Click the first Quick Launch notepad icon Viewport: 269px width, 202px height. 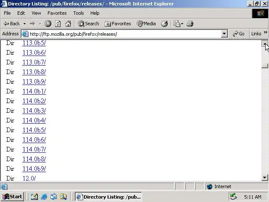pos(34,197)
